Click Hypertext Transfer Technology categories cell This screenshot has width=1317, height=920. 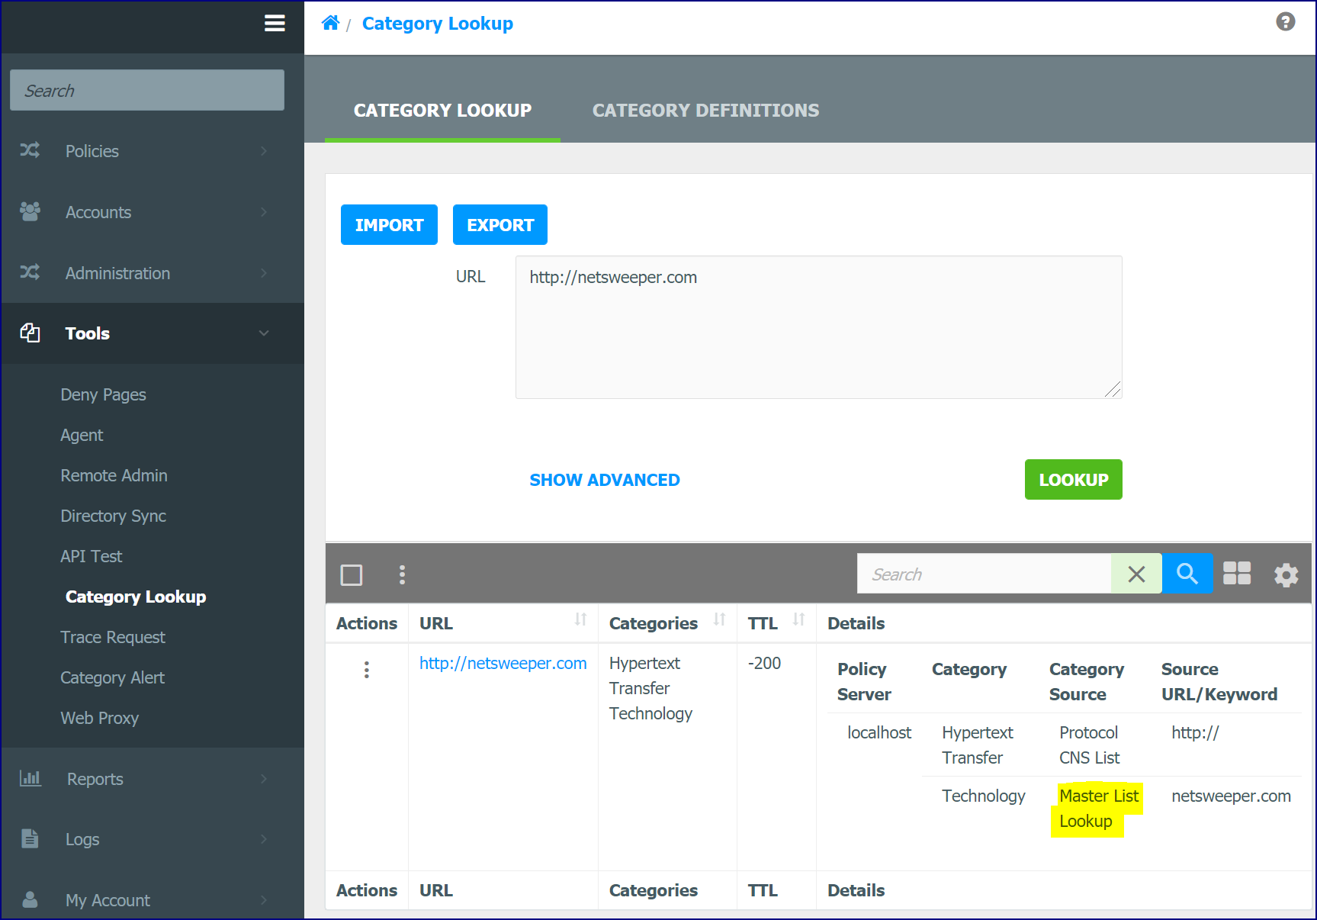[651, 688]
